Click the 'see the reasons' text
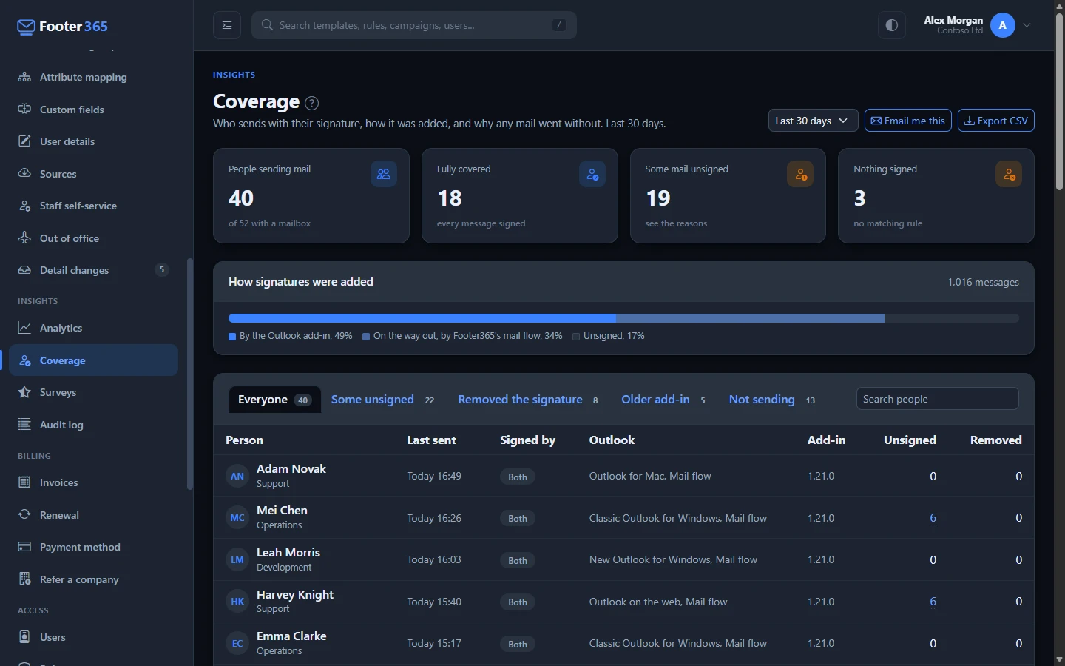Screen dimensions: 1065x666 (676, 223)
